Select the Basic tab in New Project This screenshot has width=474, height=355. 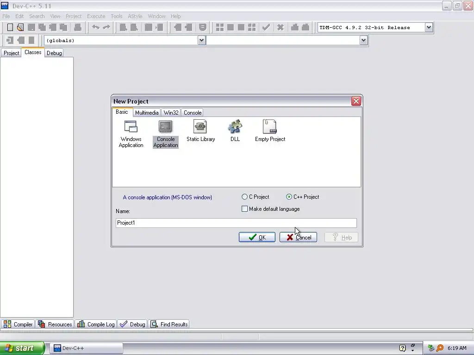[x=122, y=112]
